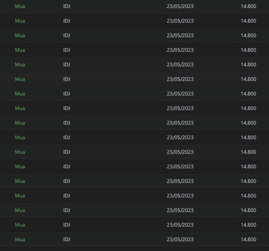This screenshot has height=251, width=269.
Task: Click the 14,800 value in the eighth row
Action: 248,108
